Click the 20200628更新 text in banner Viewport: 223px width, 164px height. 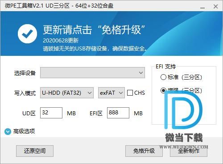[61, 40]
